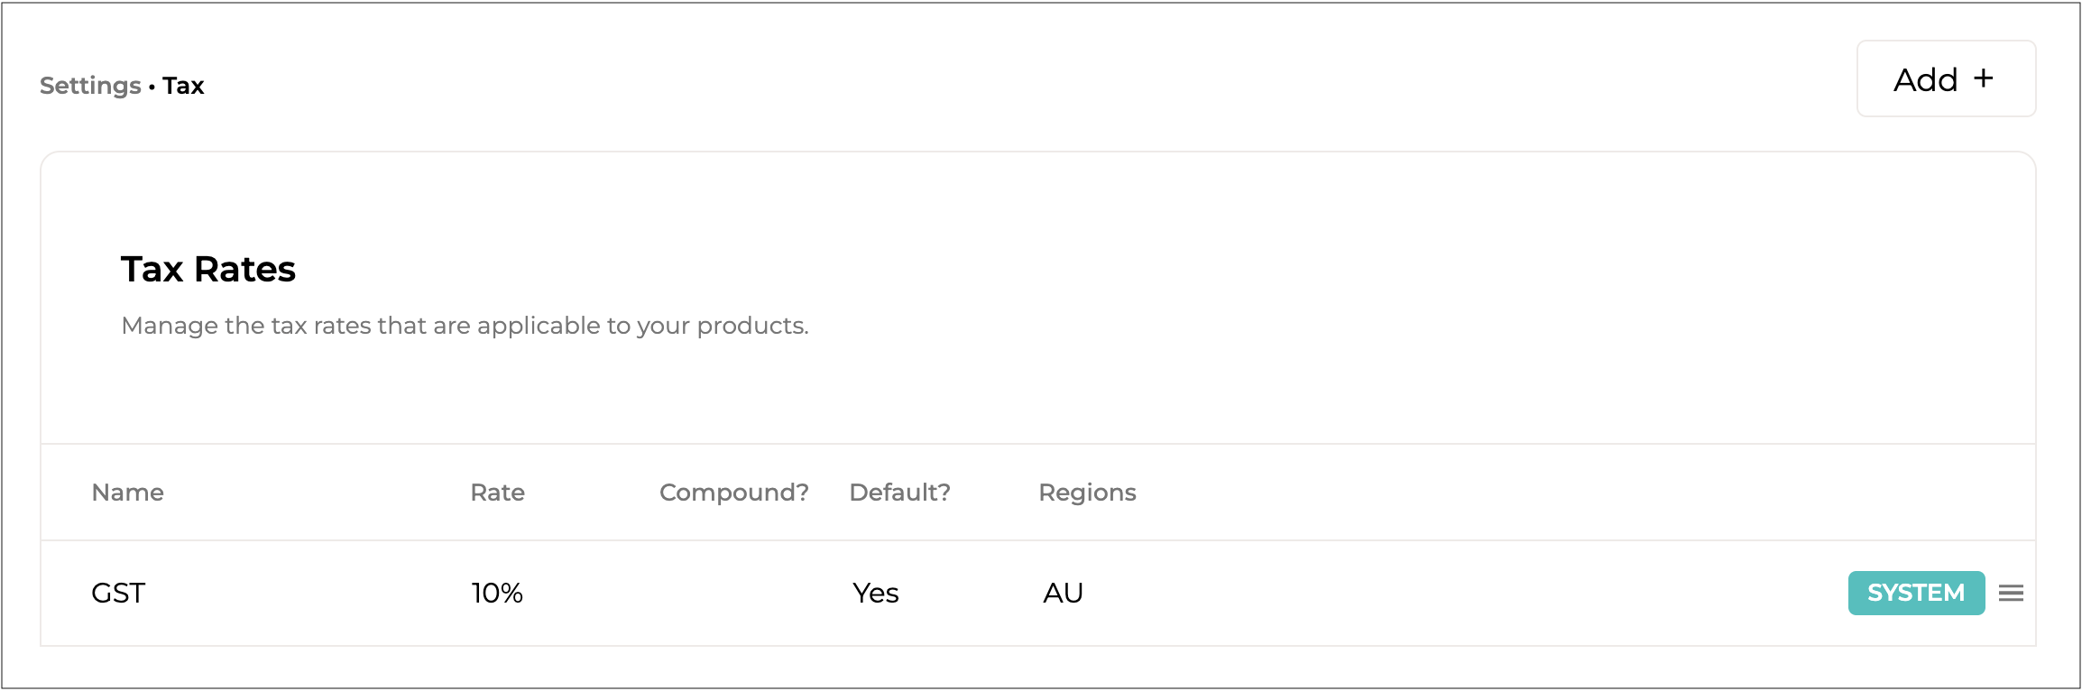Click the Regions column header
Screen dimensions: 2082x691
[x=1087, y=493]
